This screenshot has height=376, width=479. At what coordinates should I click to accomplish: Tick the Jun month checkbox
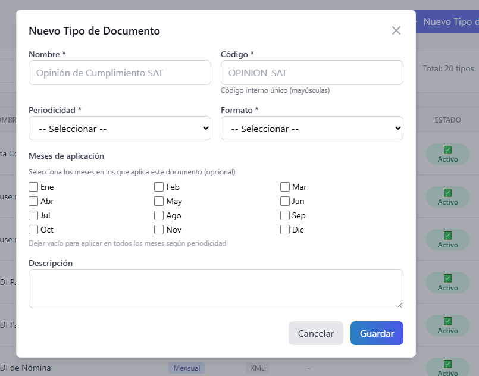(284, 201)
